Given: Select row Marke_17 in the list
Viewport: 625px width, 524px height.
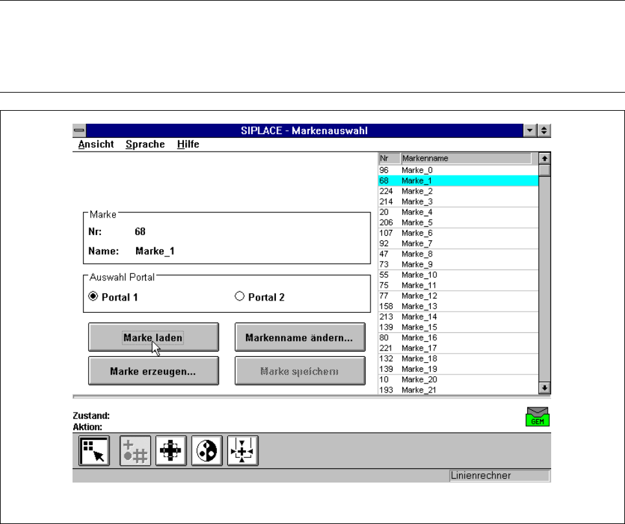Looking at the screenshot, I should click(x=458, y=348).
